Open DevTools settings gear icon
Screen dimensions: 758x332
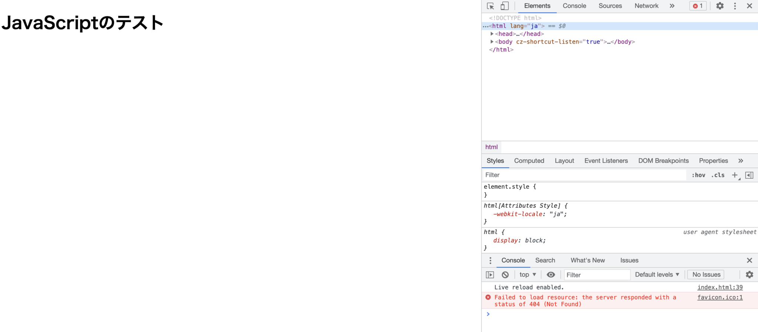[x=720, y=6]
